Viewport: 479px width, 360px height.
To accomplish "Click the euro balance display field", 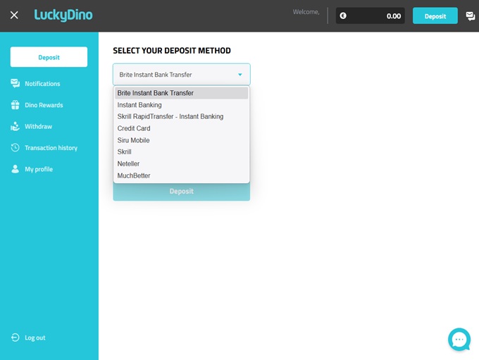I will point(370,16).
